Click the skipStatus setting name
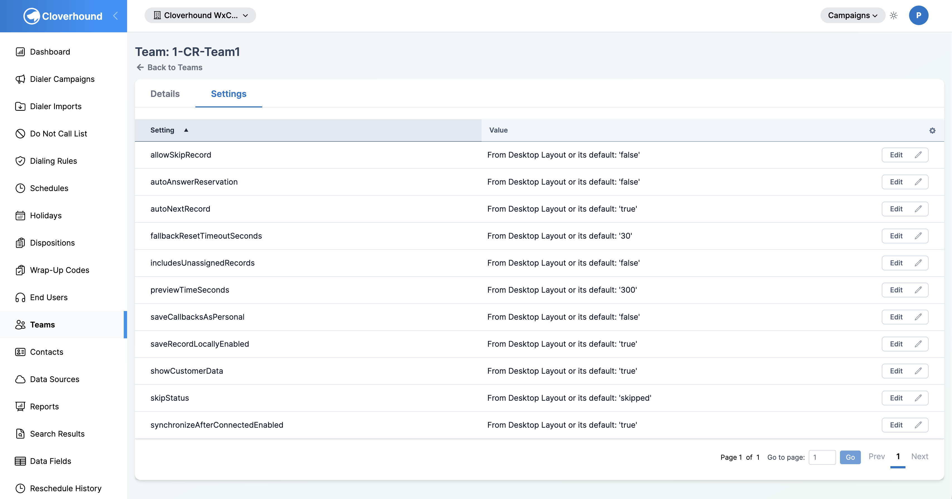Viewport: 952px width, 499px height. coord(170,398)
